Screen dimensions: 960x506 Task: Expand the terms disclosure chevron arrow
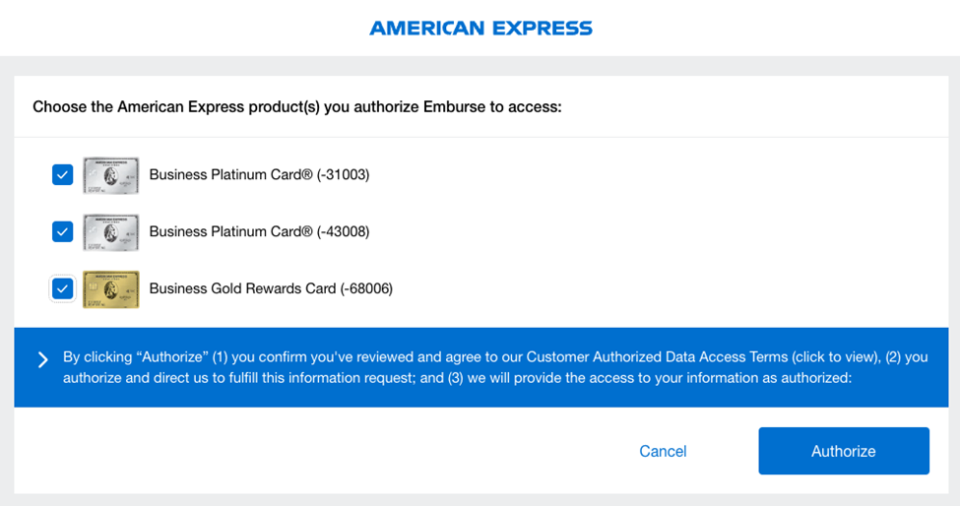coord(42,359)
